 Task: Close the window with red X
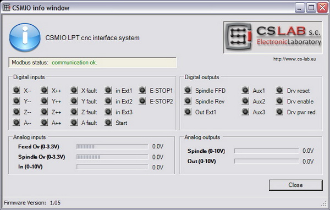(x=323, y=8)
